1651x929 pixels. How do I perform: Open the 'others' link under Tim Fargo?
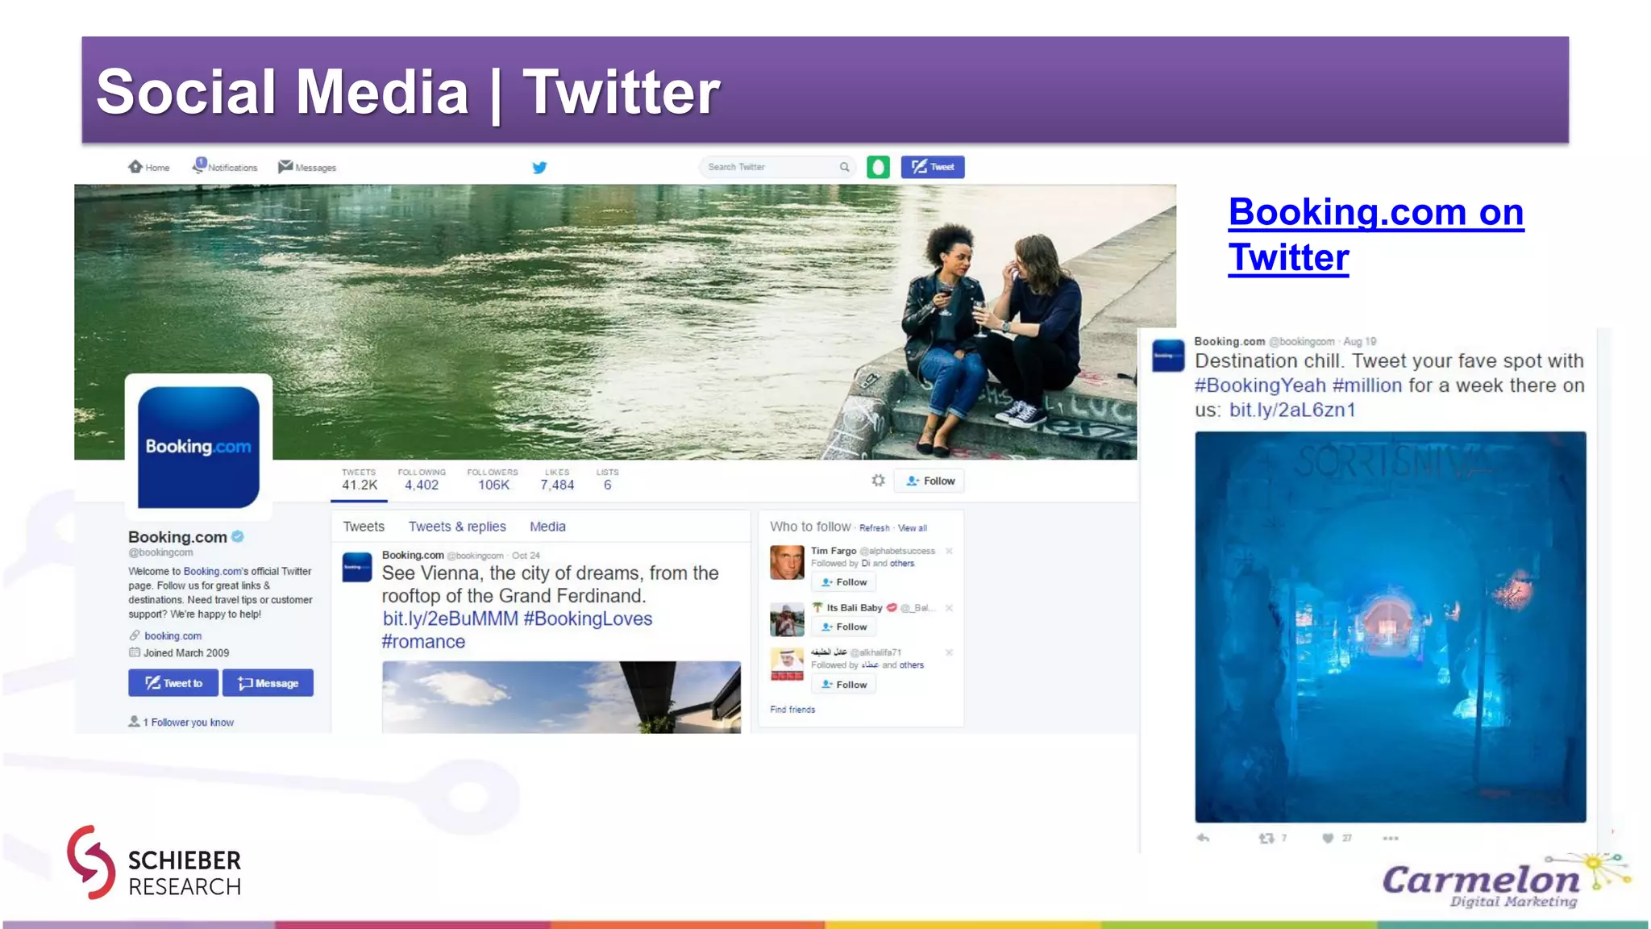(902, 564)
